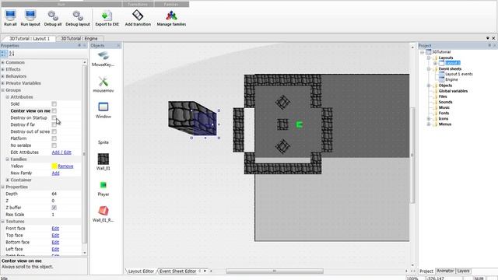
Task: Expand the Objects folder in Project
Action: tap(429, 86)
